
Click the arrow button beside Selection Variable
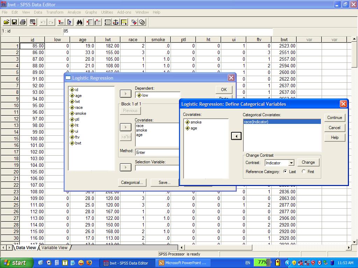click(x=126, y=167)
